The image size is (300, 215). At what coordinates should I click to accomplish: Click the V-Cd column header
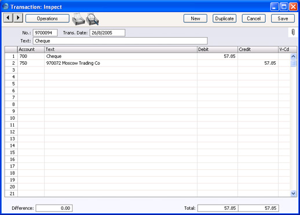(x=287, y=49)
